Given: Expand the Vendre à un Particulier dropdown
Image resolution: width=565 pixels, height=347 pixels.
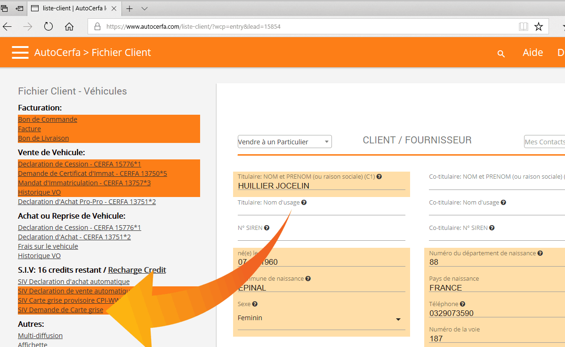Looking at the screenshot, I should point(284,142).
